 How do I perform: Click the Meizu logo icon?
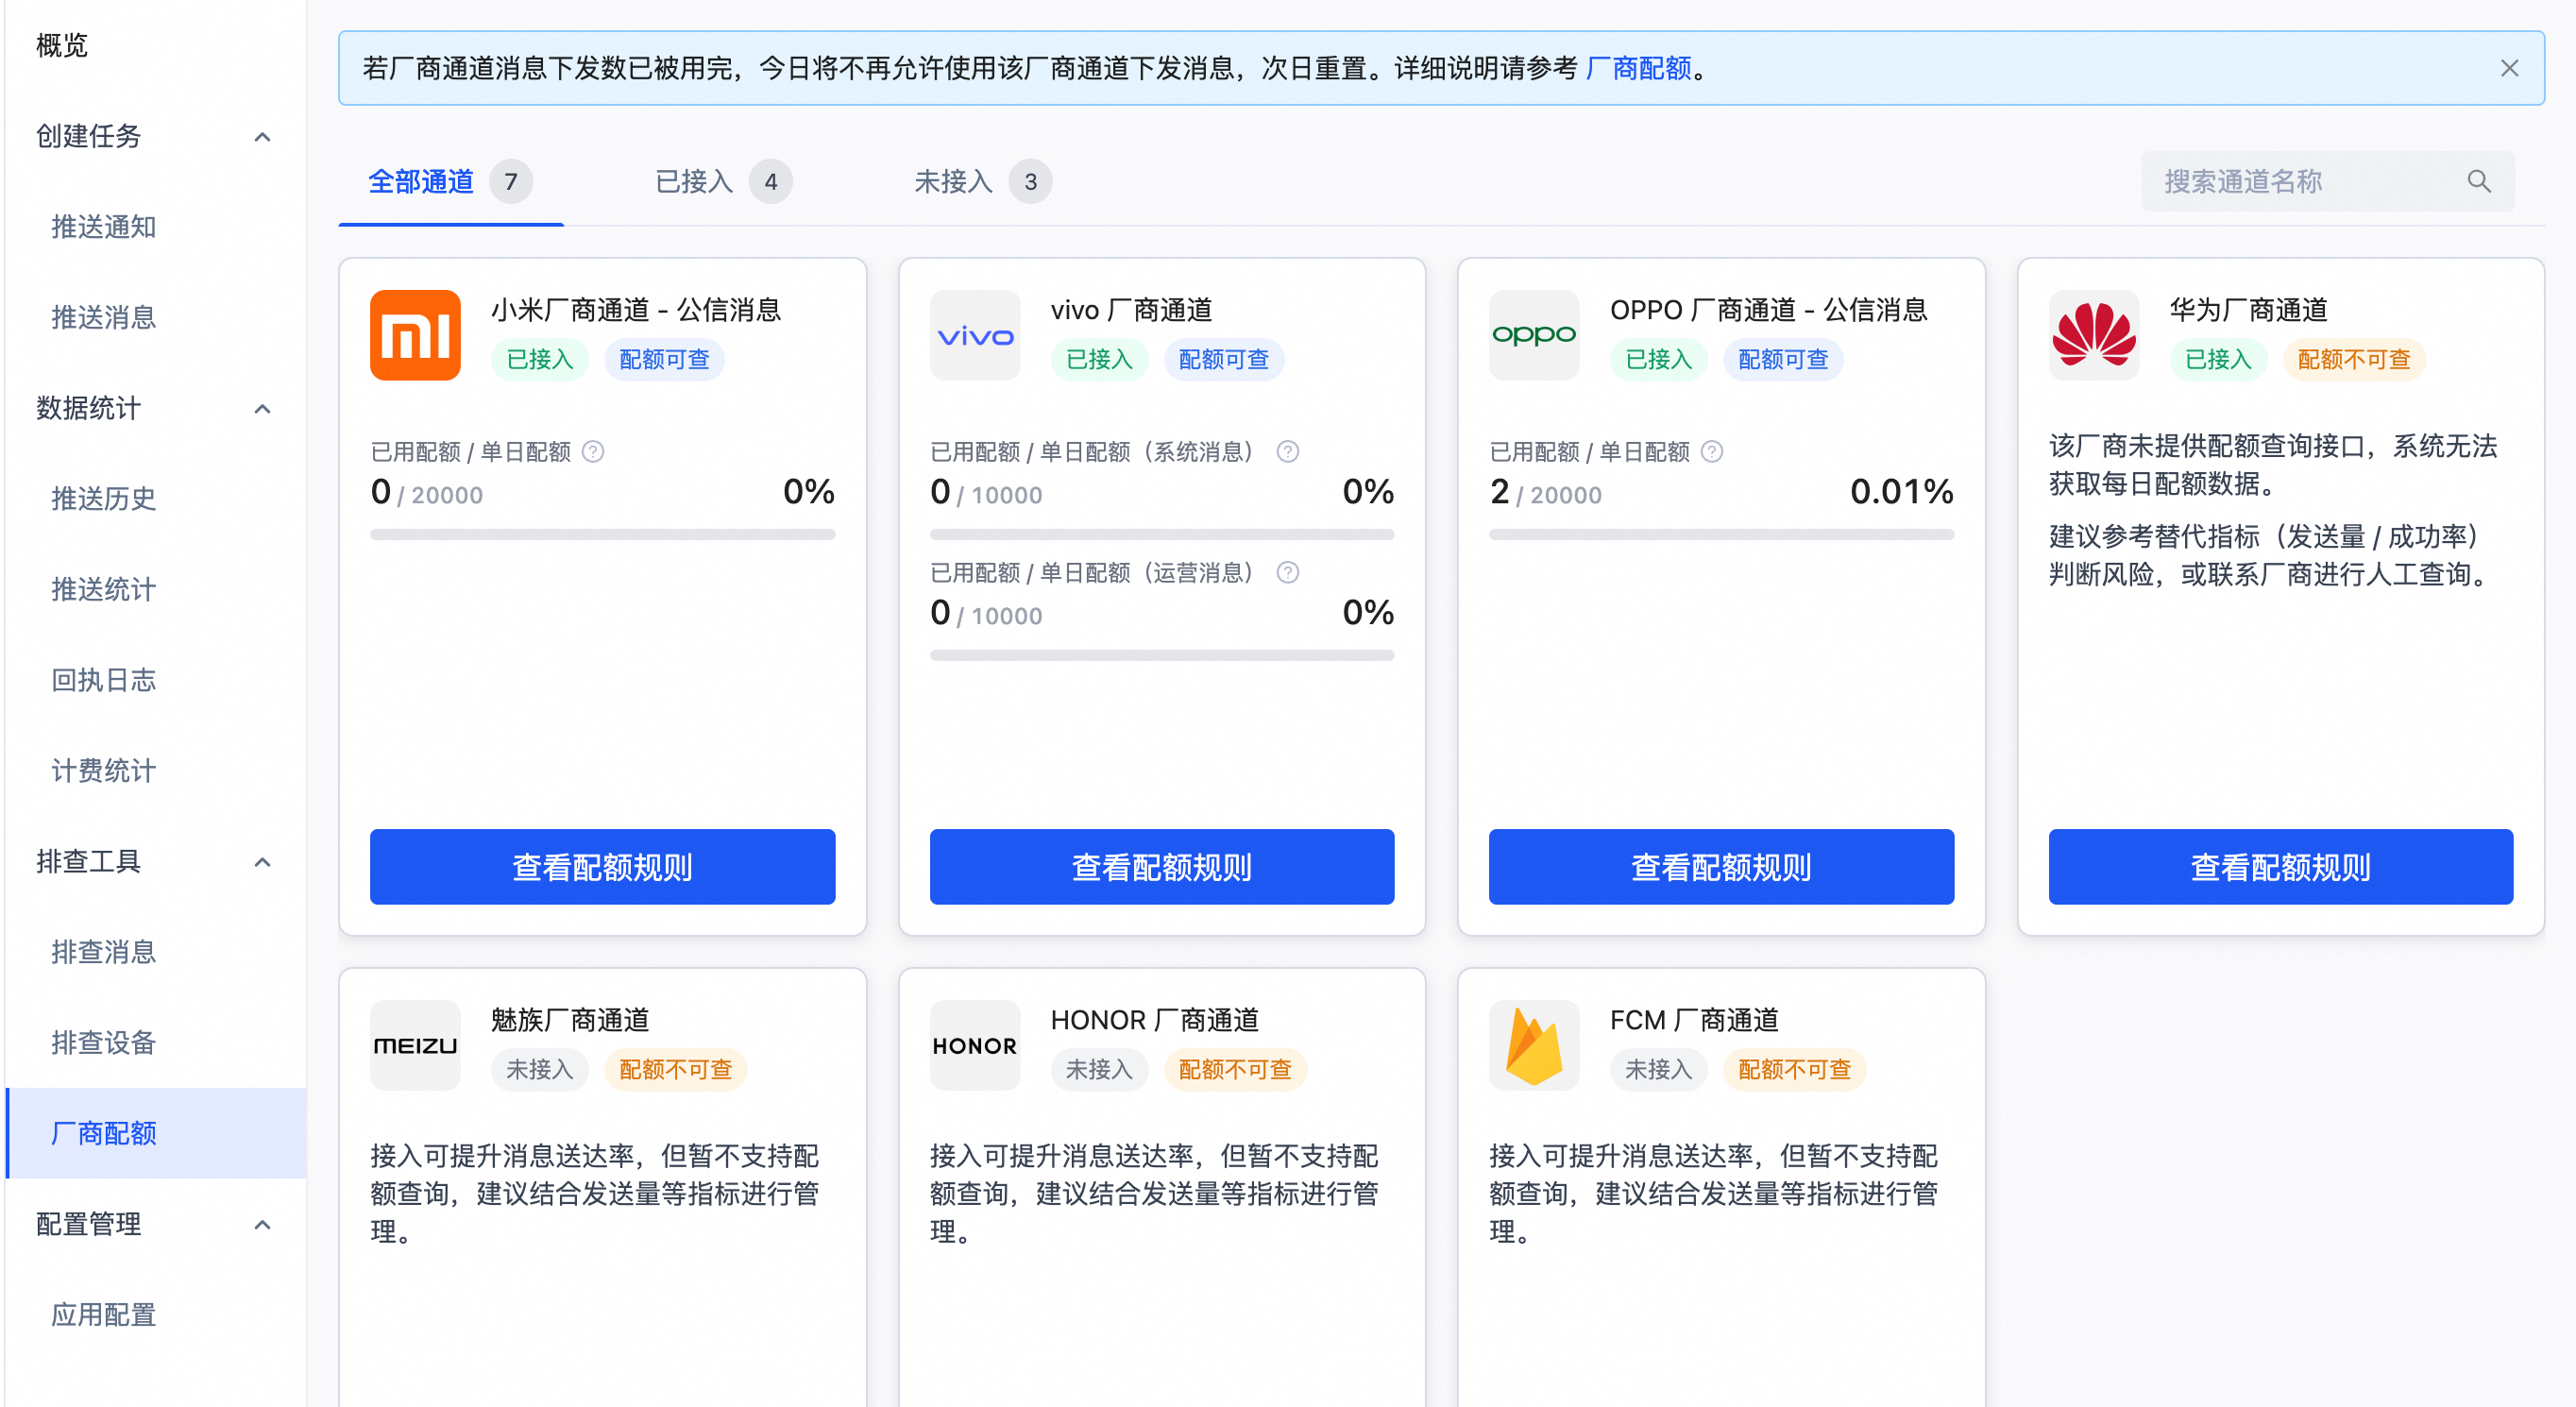click(x=415, y=1045)
